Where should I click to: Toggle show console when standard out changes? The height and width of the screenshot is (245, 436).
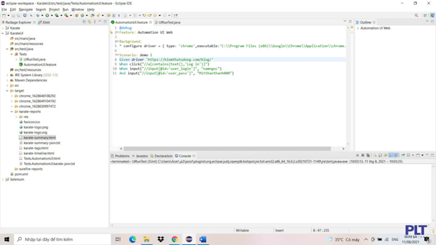coord(391,155)
